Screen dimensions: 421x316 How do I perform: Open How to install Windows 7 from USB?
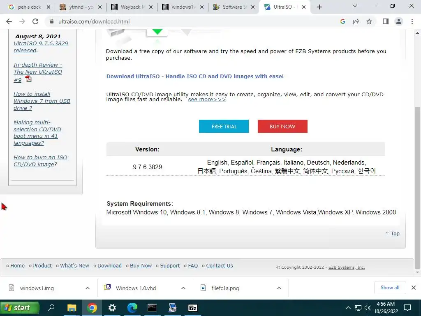click(x=42, y=101)
